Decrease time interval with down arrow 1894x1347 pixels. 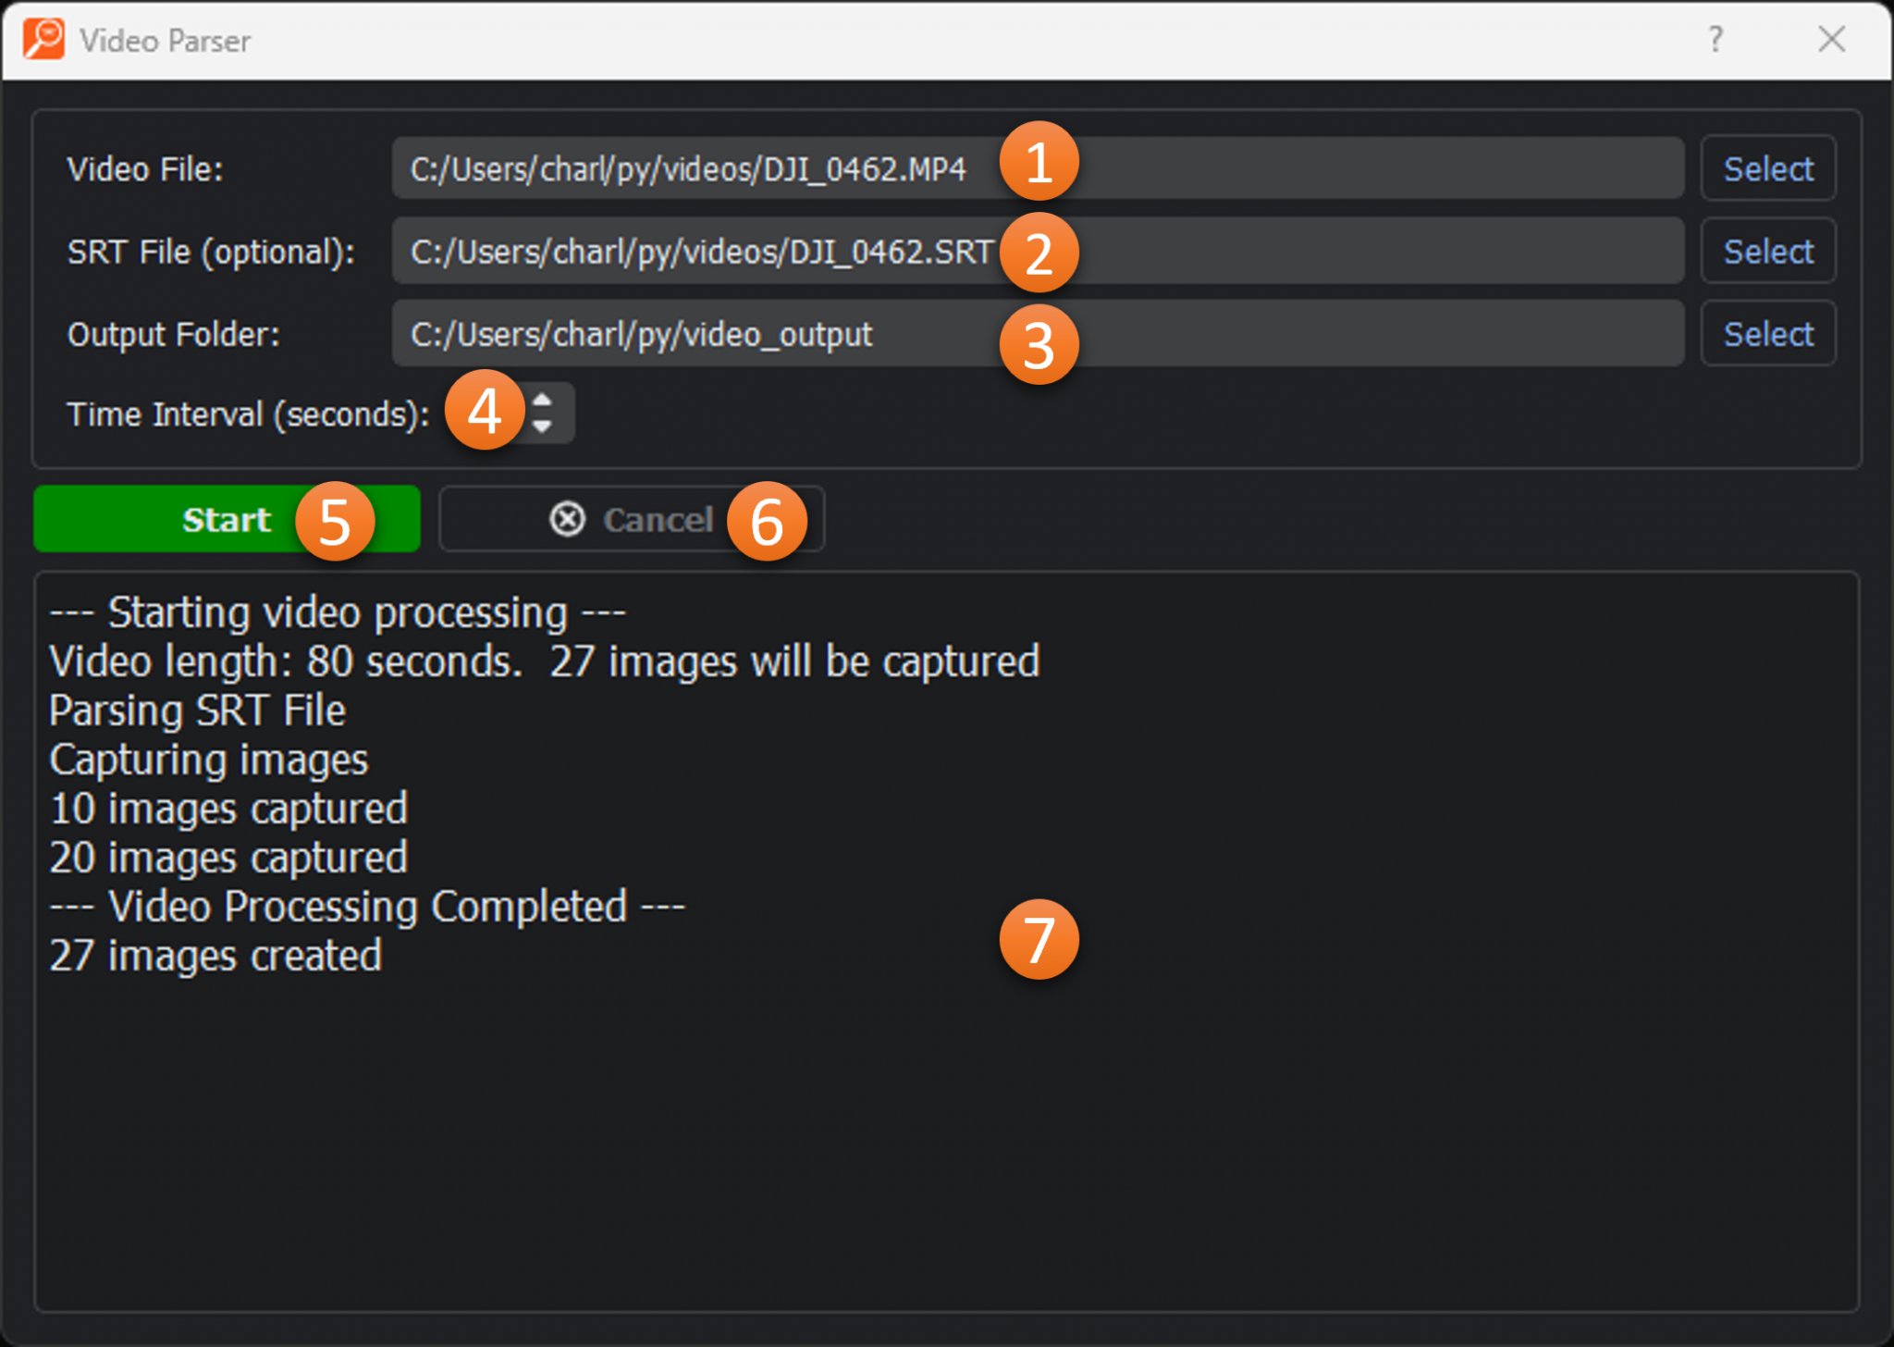(x=543, y=426)
